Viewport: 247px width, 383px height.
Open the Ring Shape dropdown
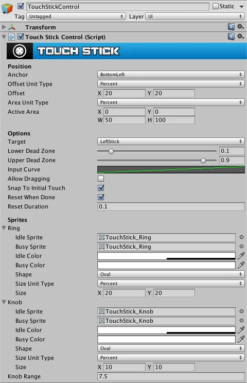[171, 274]
